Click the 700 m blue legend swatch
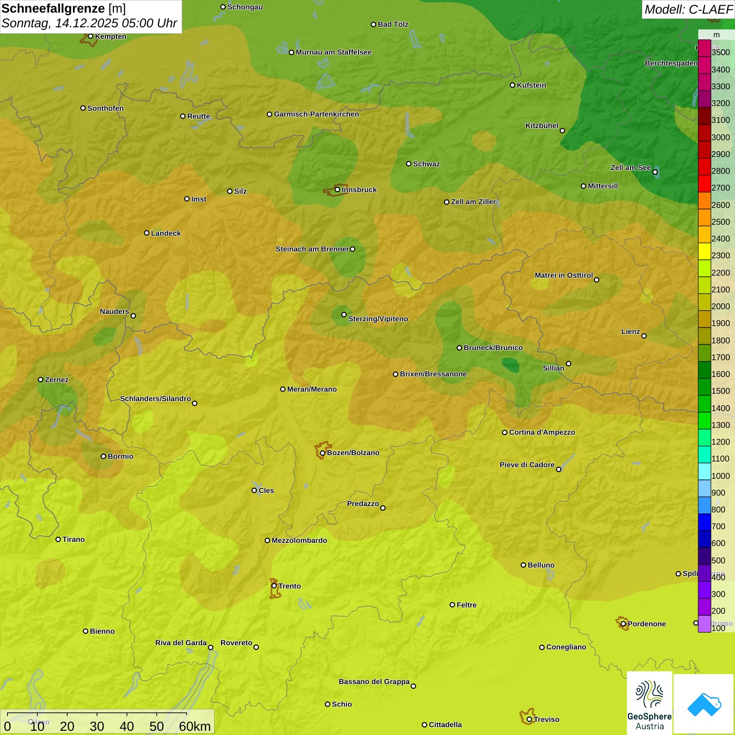Image resolution: width=735 pixels, height=735 pixels. click(705, 522)
